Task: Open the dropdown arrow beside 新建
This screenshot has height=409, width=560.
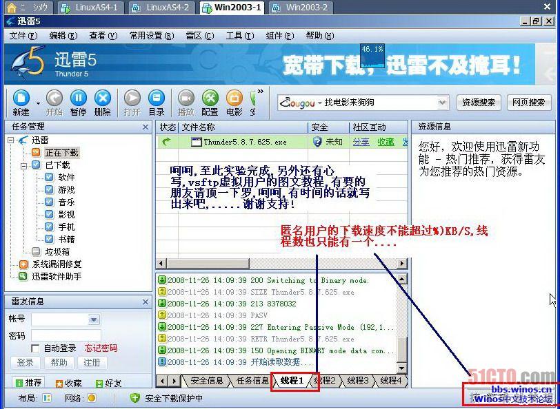Action: click(38, 103)
